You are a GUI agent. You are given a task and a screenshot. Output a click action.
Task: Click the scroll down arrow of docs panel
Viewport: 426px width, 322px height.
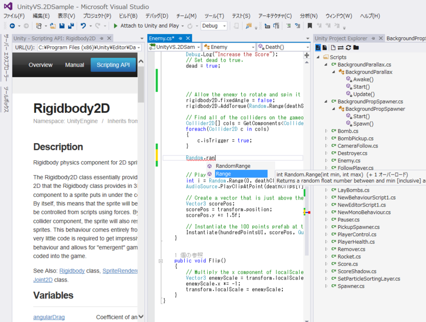(x=141, y=317)
